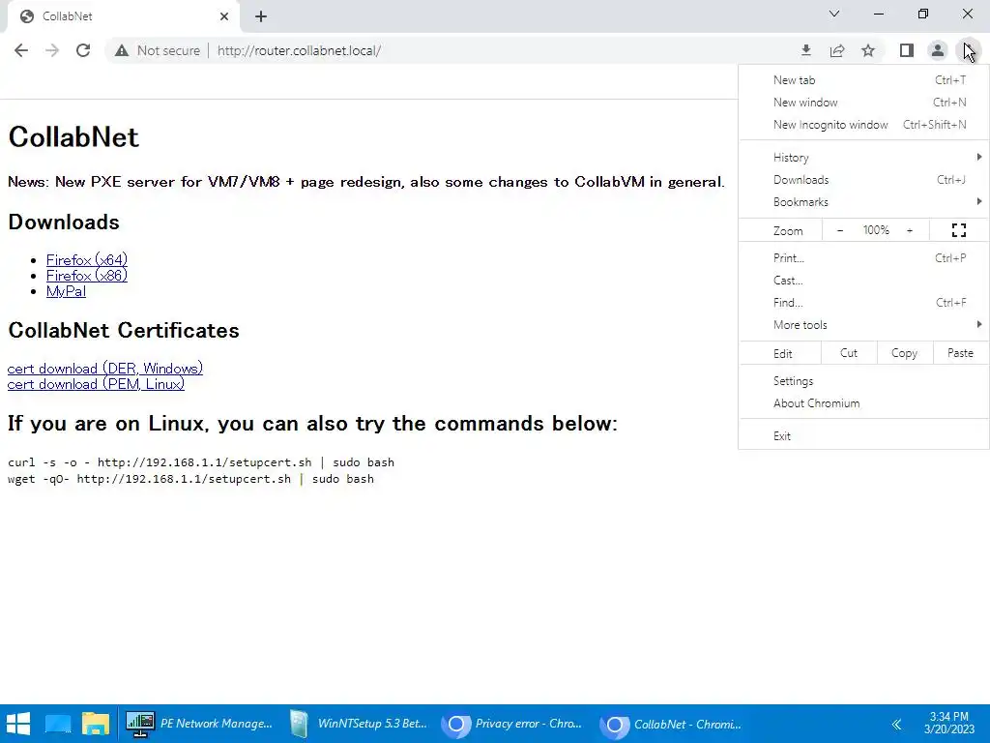Open Settings from the menu
Image resolution: width=990 pixels, height=743 pixels.
pyautogui.click(x=863, y=381)
